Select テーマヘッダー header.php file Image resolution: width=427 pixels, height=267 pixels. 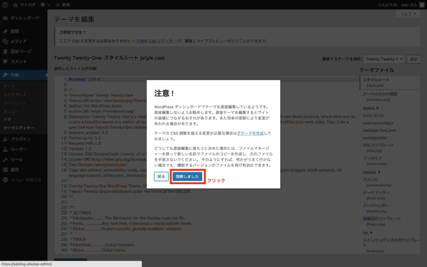point(376,208)
